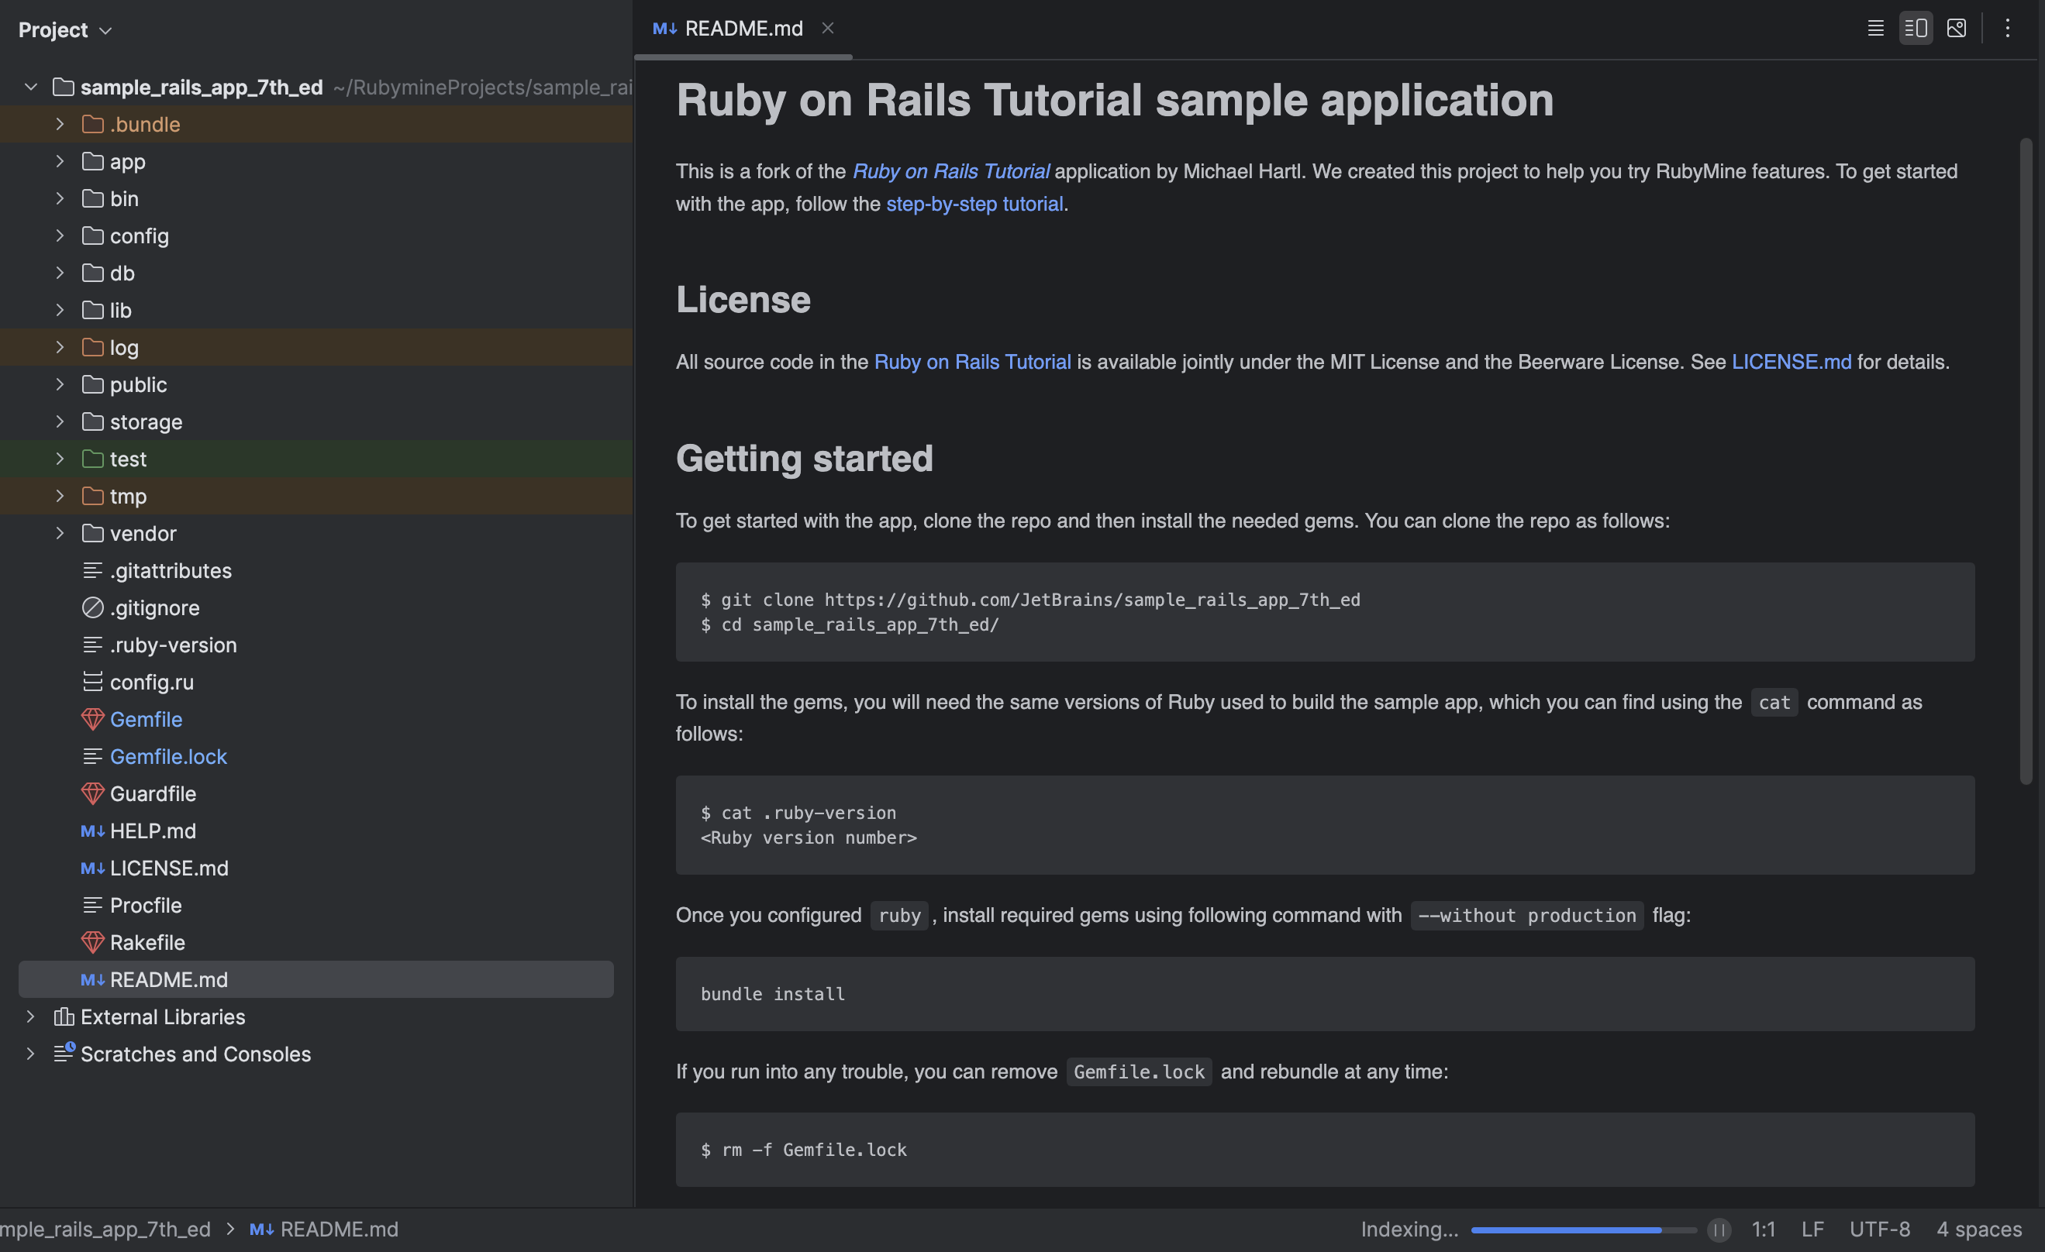Collapse the sample_rails_app_7th_ed project root

31,86
